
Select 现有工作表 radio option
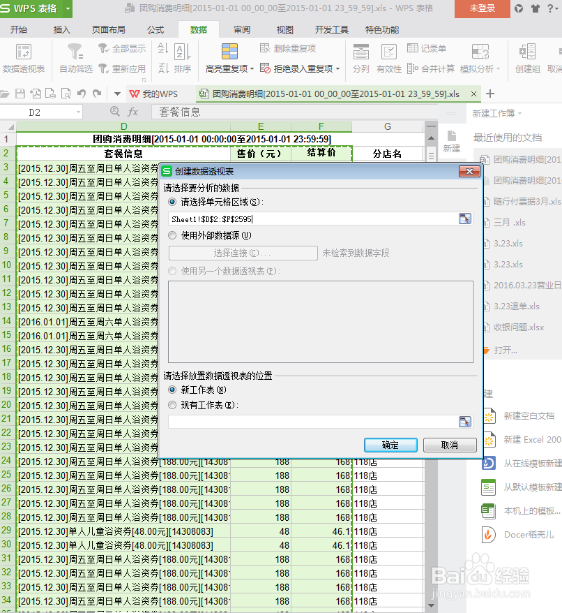[172, 406]
